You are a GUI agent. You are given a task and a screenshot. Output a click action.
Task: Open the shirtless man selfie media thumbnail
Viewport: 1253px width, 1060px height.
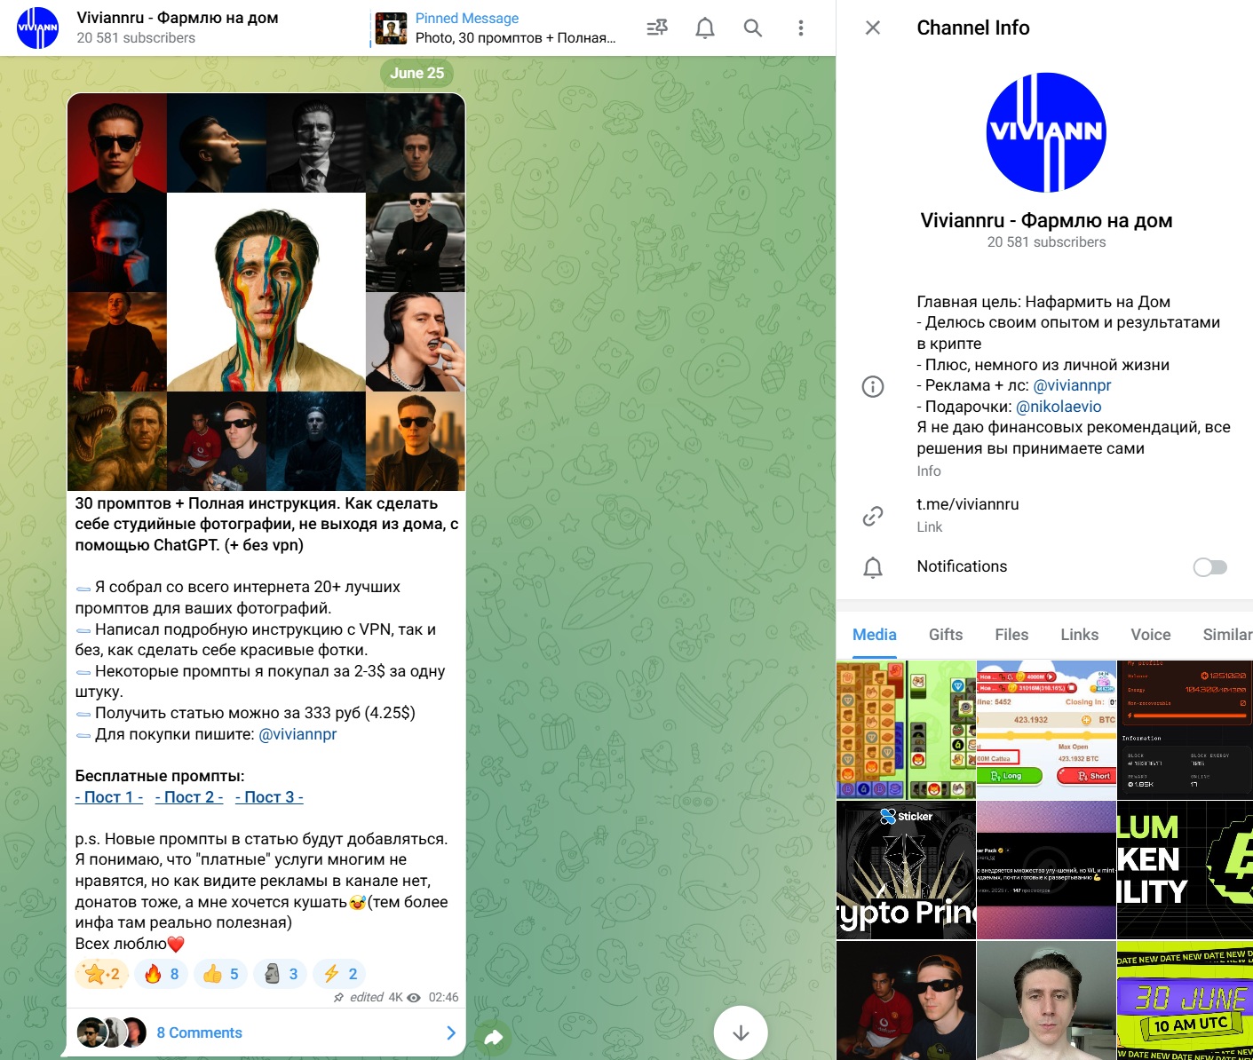[1046, 1001]
